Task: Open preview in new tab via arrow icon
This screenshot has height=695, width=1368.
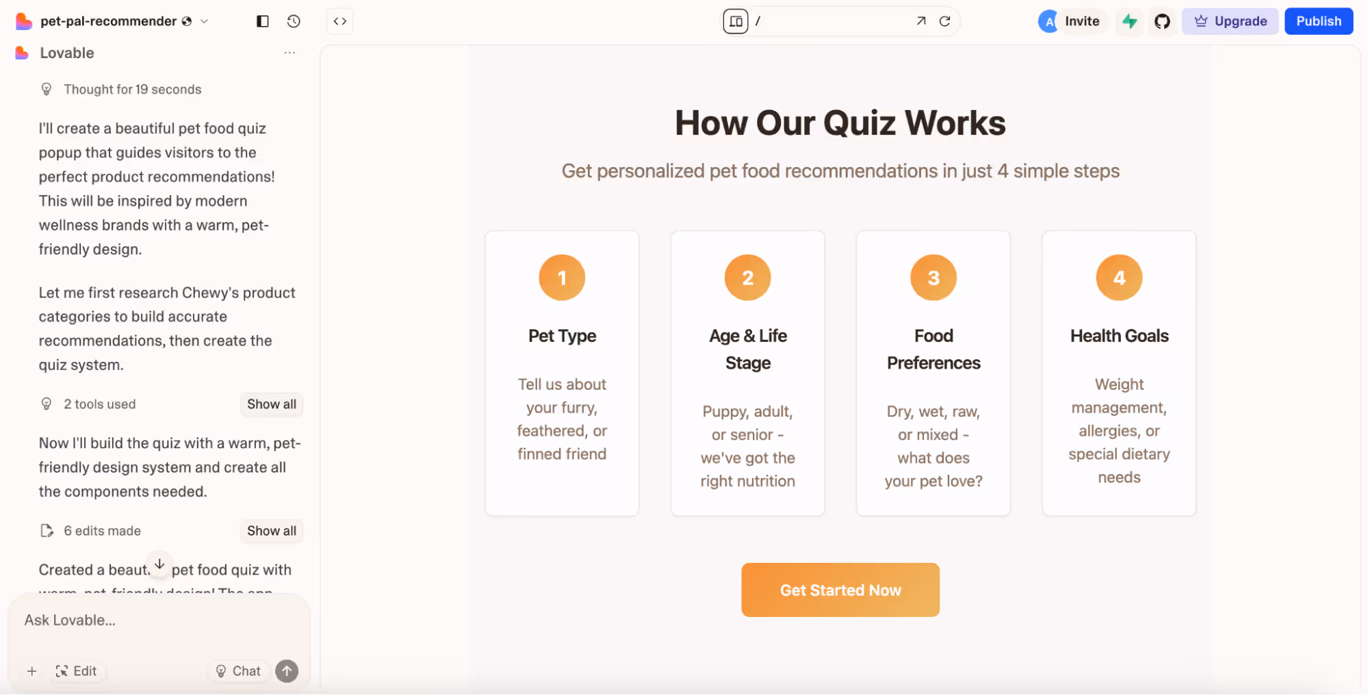Action: (x=920, y=21)
